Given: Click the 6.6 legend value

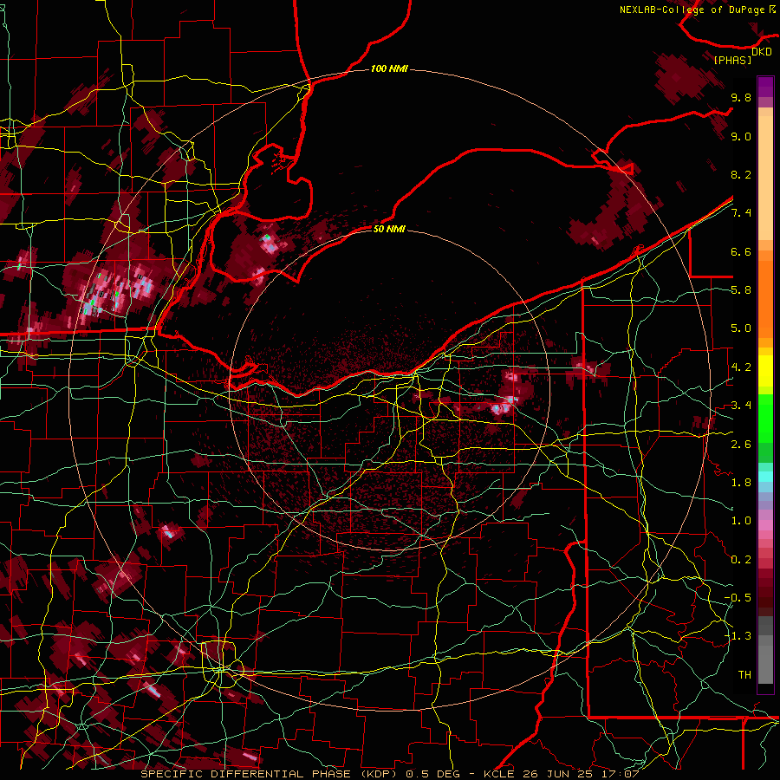Looking at the screenshot, I should click(741, 251).
